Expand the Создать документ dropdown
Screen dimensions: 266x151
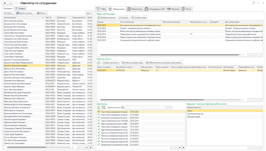tap(111, 63)
